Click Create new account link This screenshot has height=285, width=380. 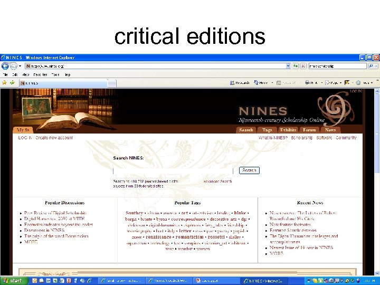(x=54, y=138)
